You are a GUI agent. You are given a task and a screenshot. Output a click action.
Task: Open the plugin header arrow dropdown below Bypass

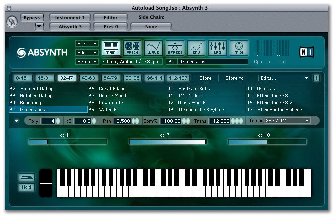pyautogui.click(x=39, y=26)
